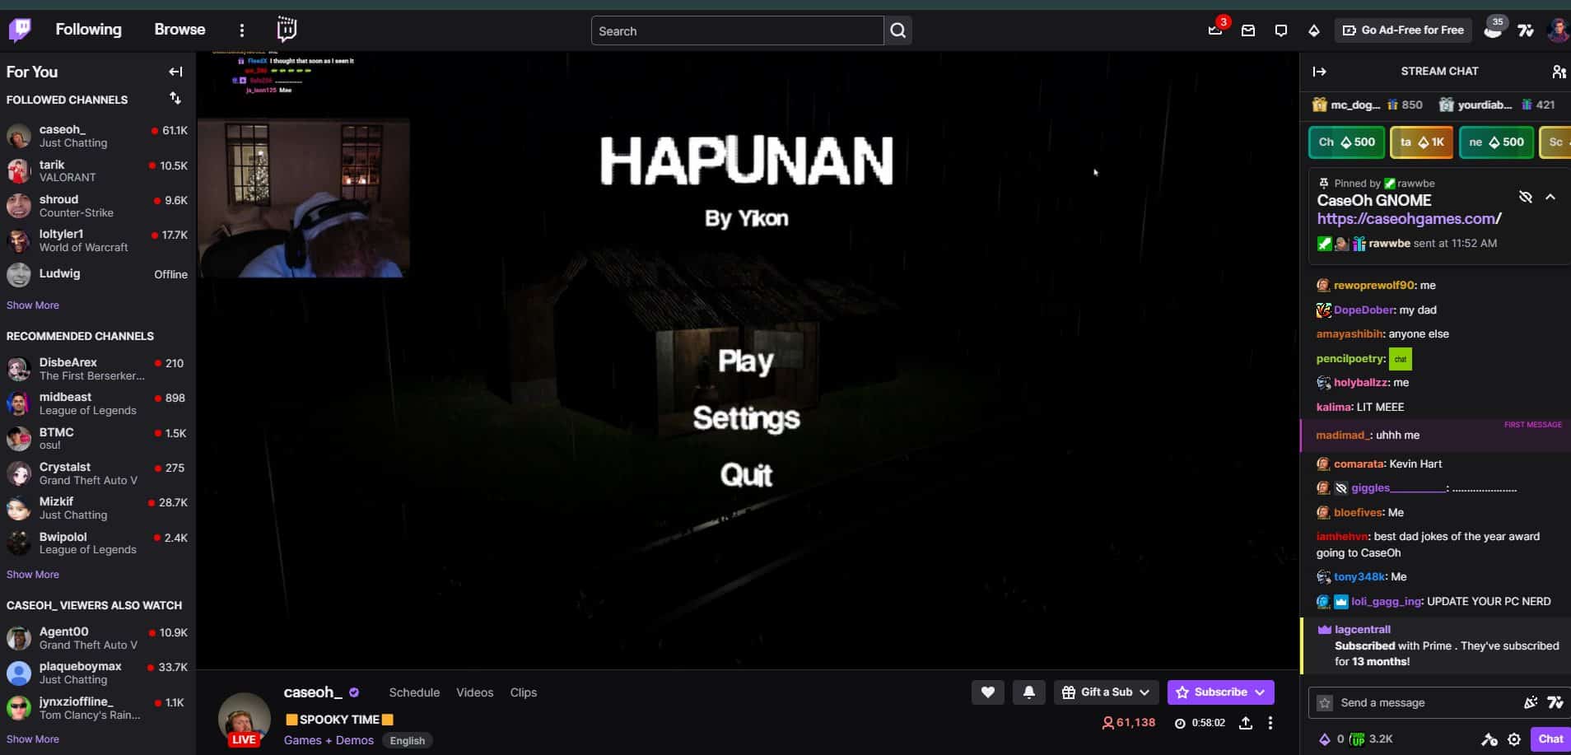
Task: Open the notifications inbox icon
Action: 1248,30
